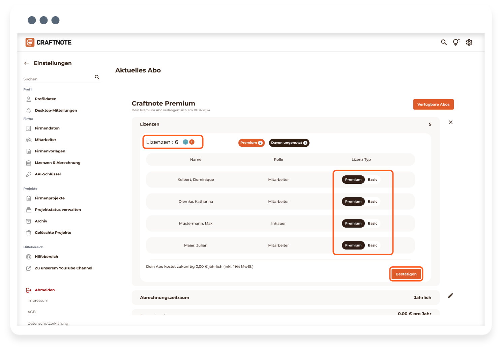
Task: Open the Archiv page
Action: click(x=41, y=221)
